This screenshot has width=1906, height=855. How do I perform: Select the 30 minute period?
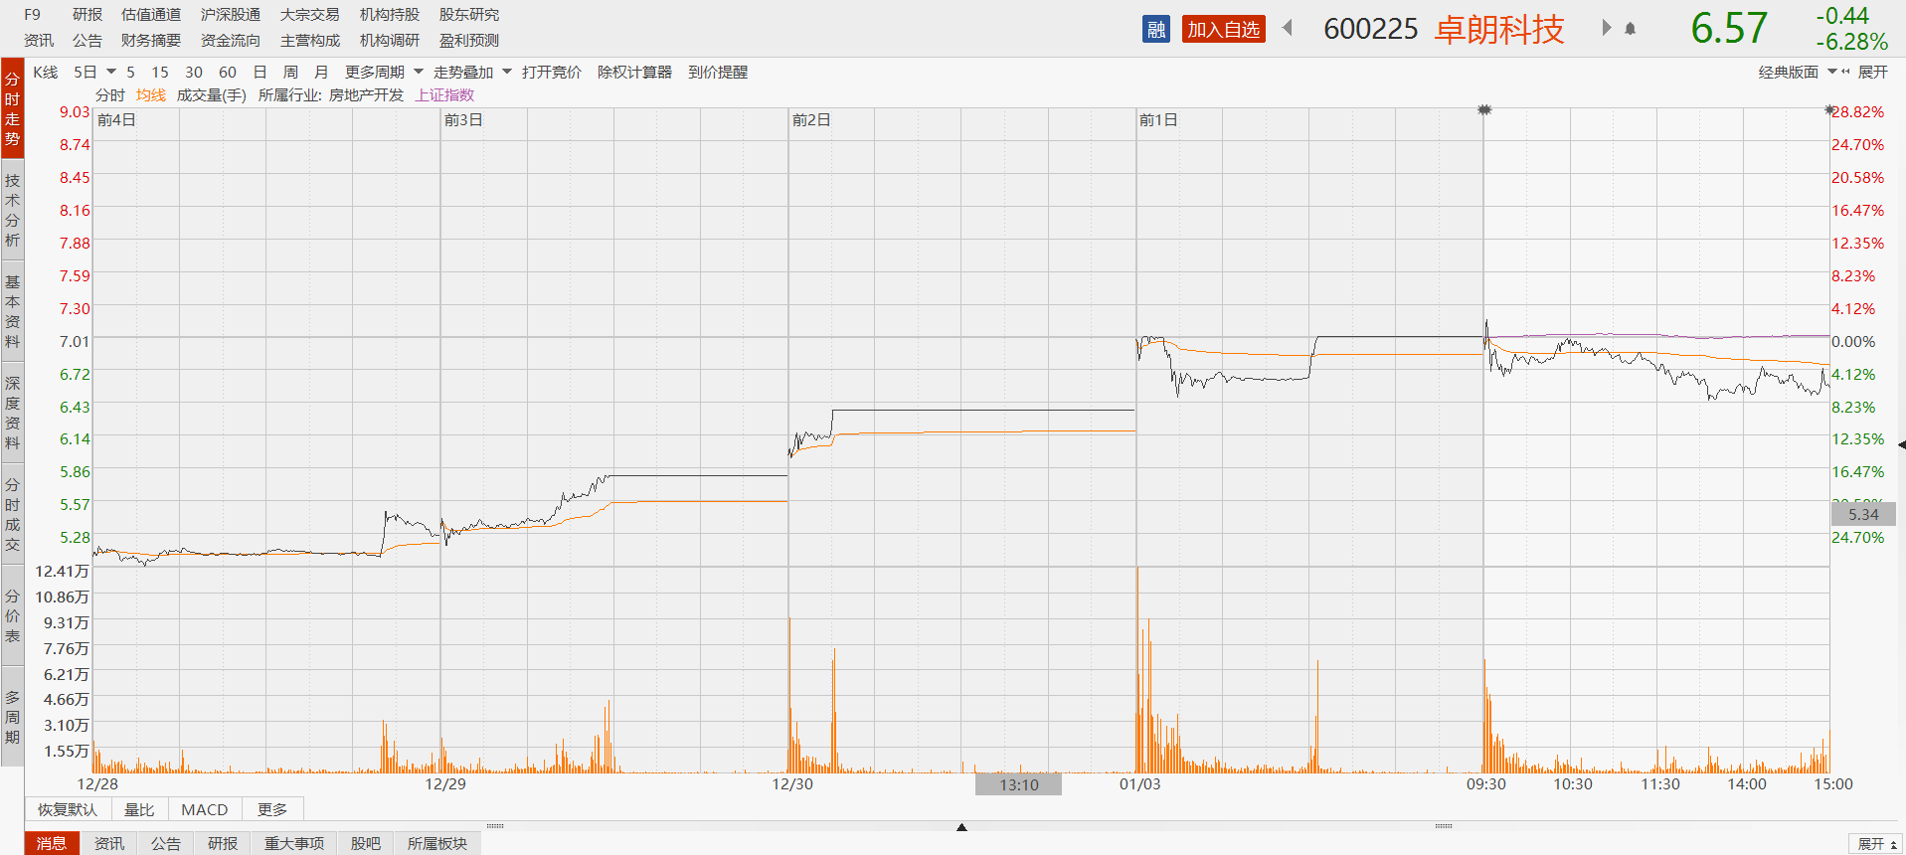(x=194, y=73)
